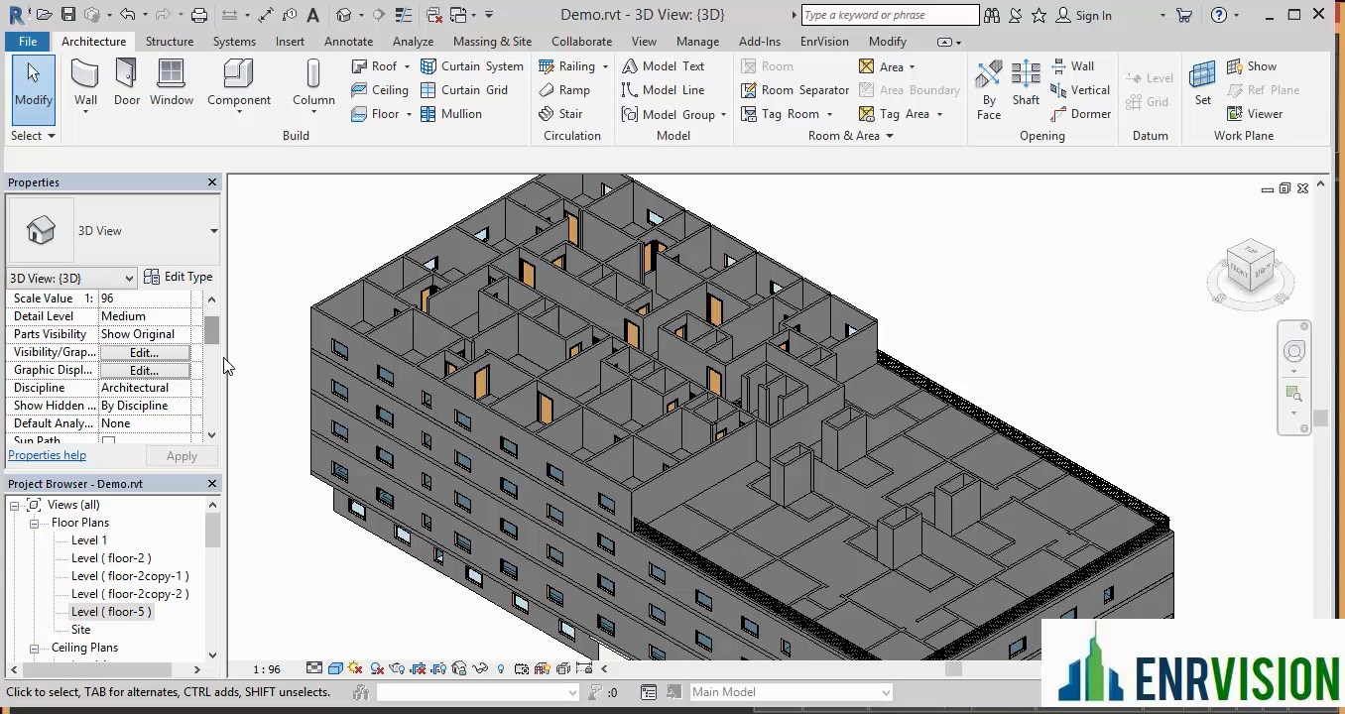
Task: Toggle Thin Lines in quick access toolbar
Action: [404, 15]
